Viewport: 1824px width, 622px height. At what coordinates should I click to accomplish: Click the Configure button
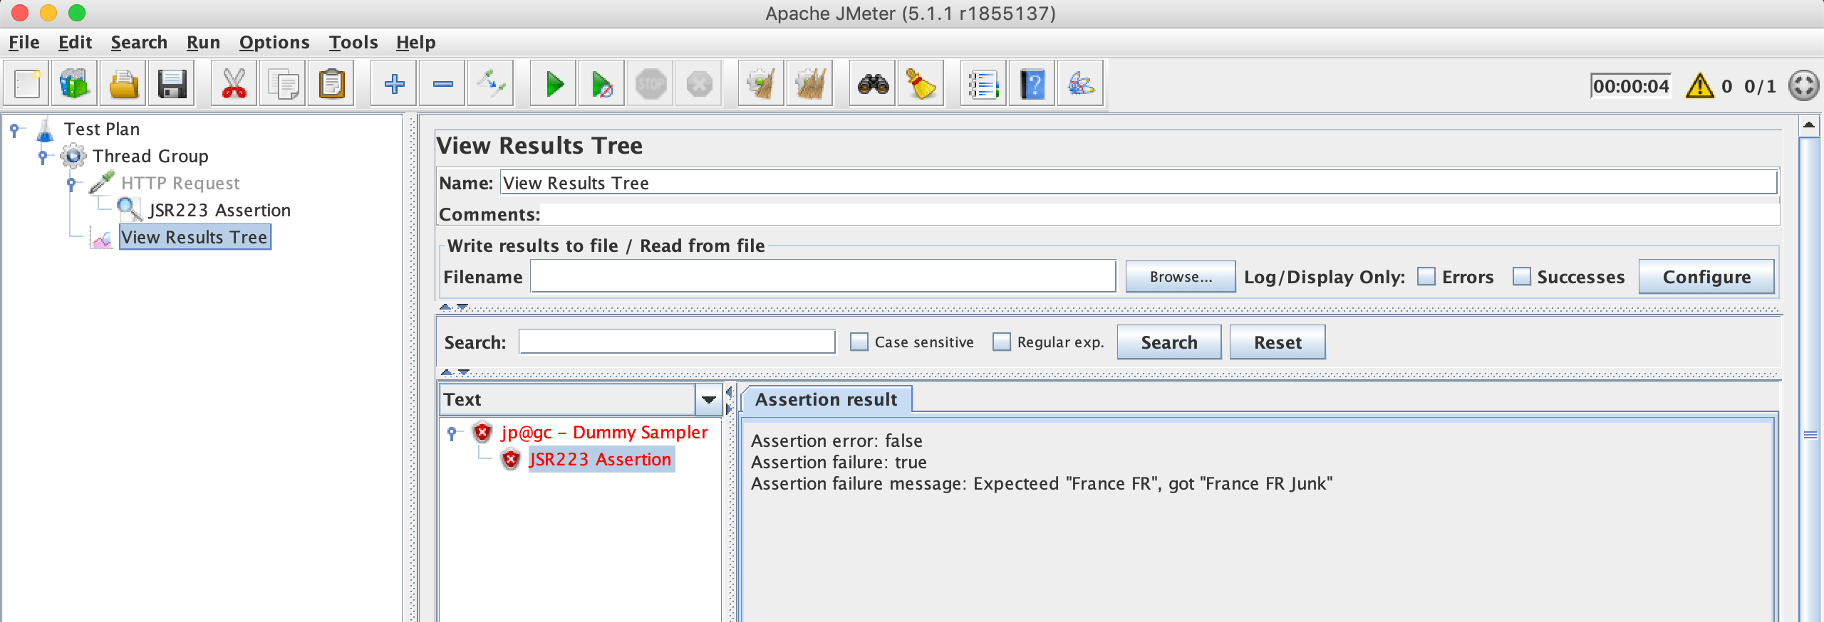[1706, 277]
